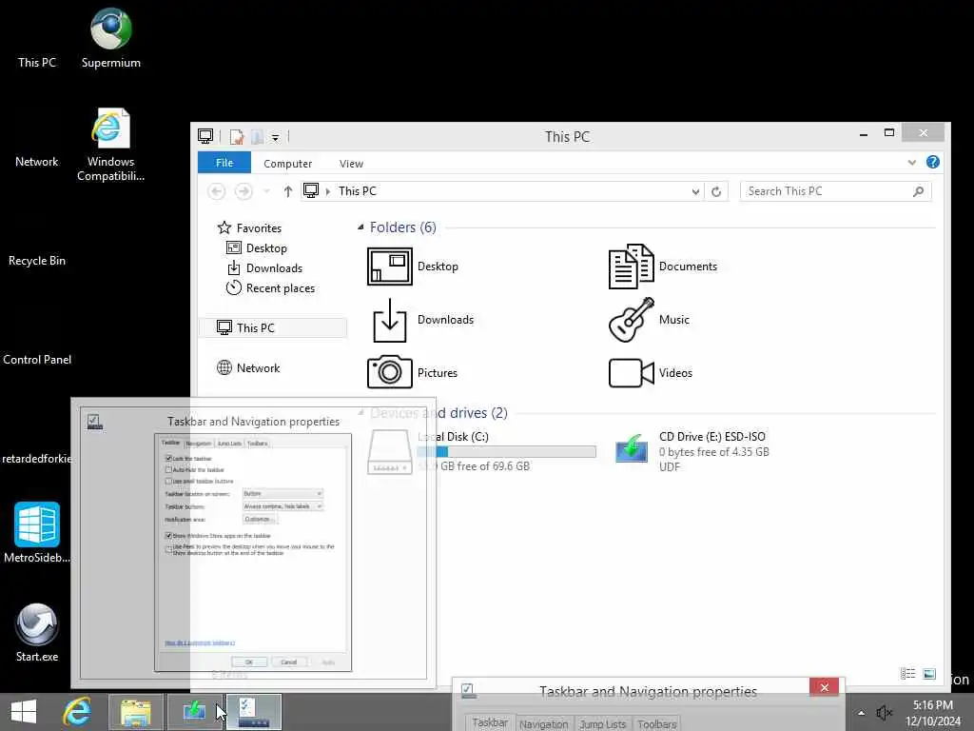Select the Downloads folder icon

tap(389, 320)
